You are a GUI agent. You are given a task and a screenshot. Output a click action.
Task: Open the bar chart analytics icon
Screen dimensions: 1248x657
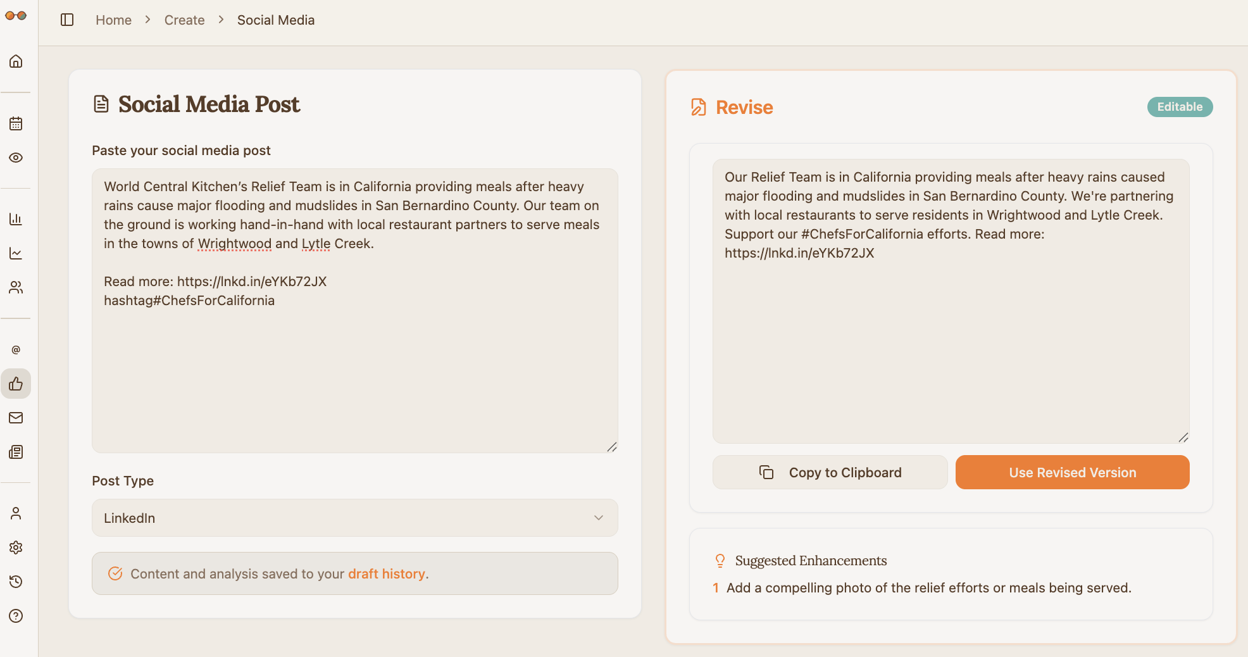click(x=16, y=219)
